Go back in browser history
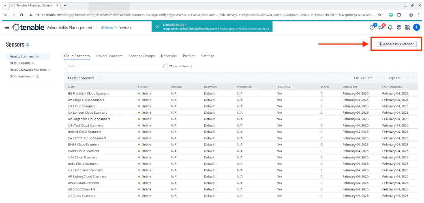The width and height of the screenshot is (424, 203). (6, 15)
